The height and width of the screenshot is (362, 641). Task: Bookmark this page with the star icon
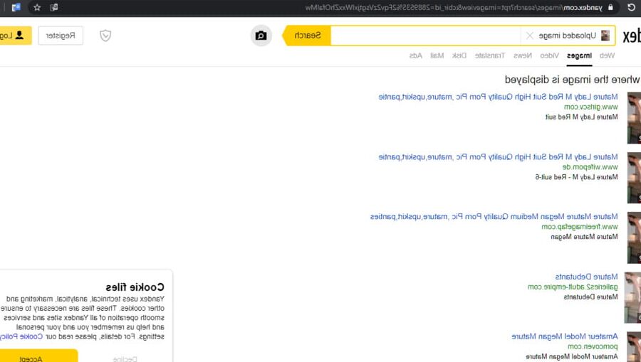pyautogui.click(x=37, y=7)
